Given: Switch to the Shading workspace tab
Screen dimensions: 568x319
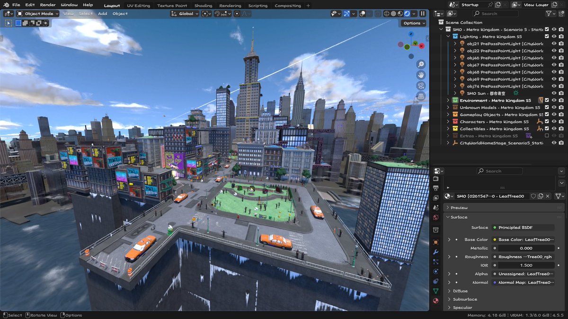Looking at the screenshot, I should tap(204, 6).
